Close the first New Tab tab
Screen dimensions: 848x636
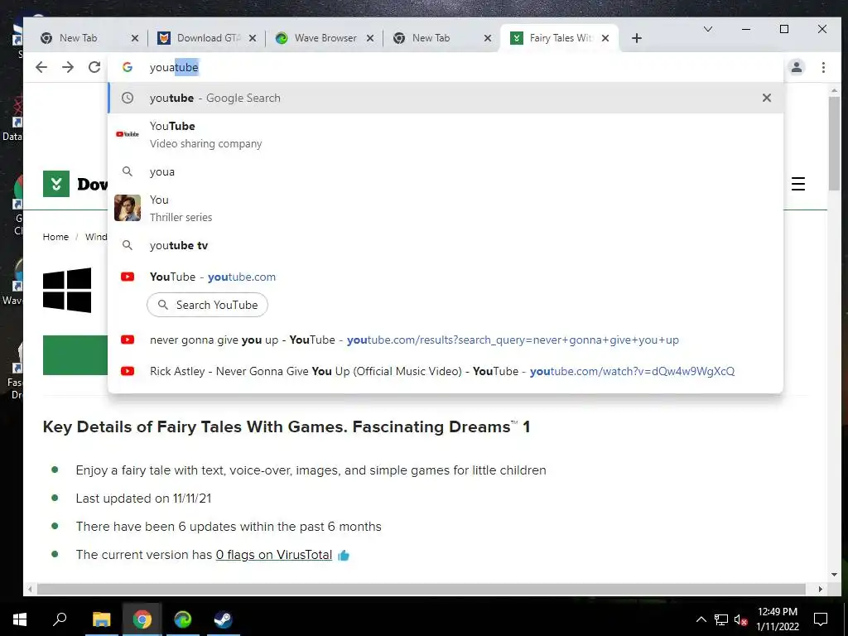135,38
